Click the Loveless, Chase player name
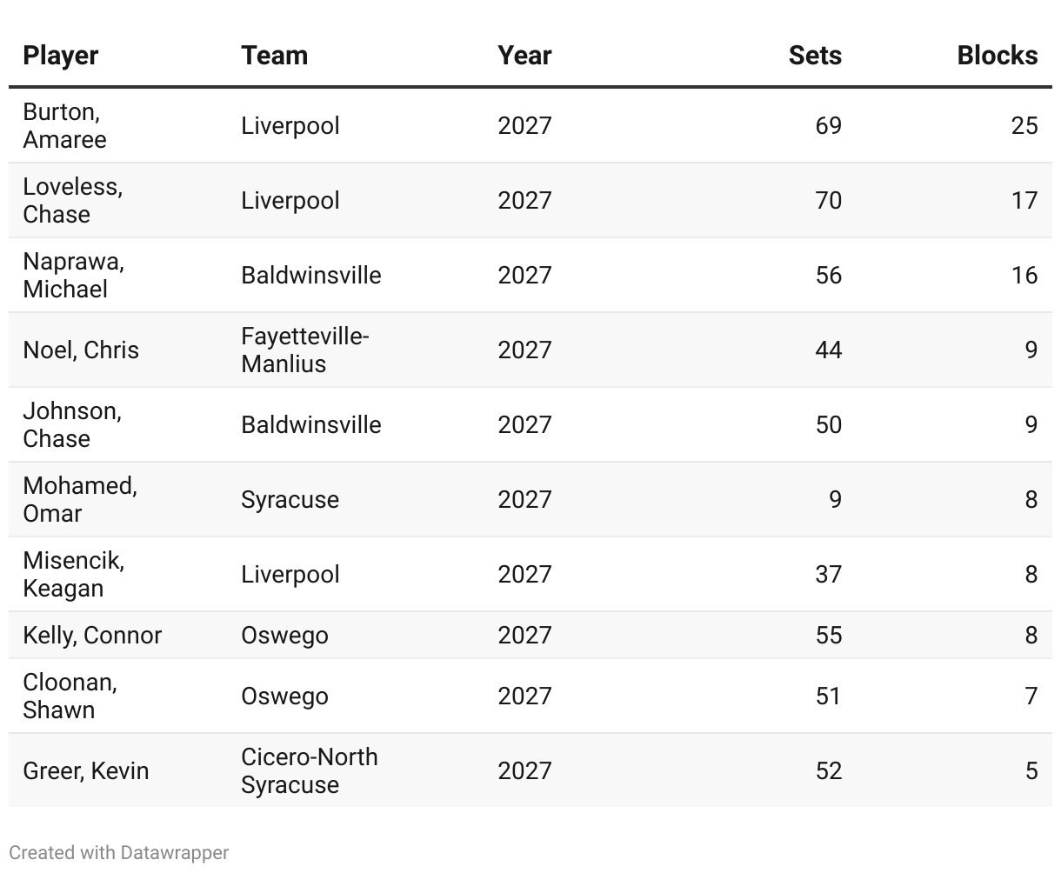Screen dimensions: 1061x873 coord(72,201)
